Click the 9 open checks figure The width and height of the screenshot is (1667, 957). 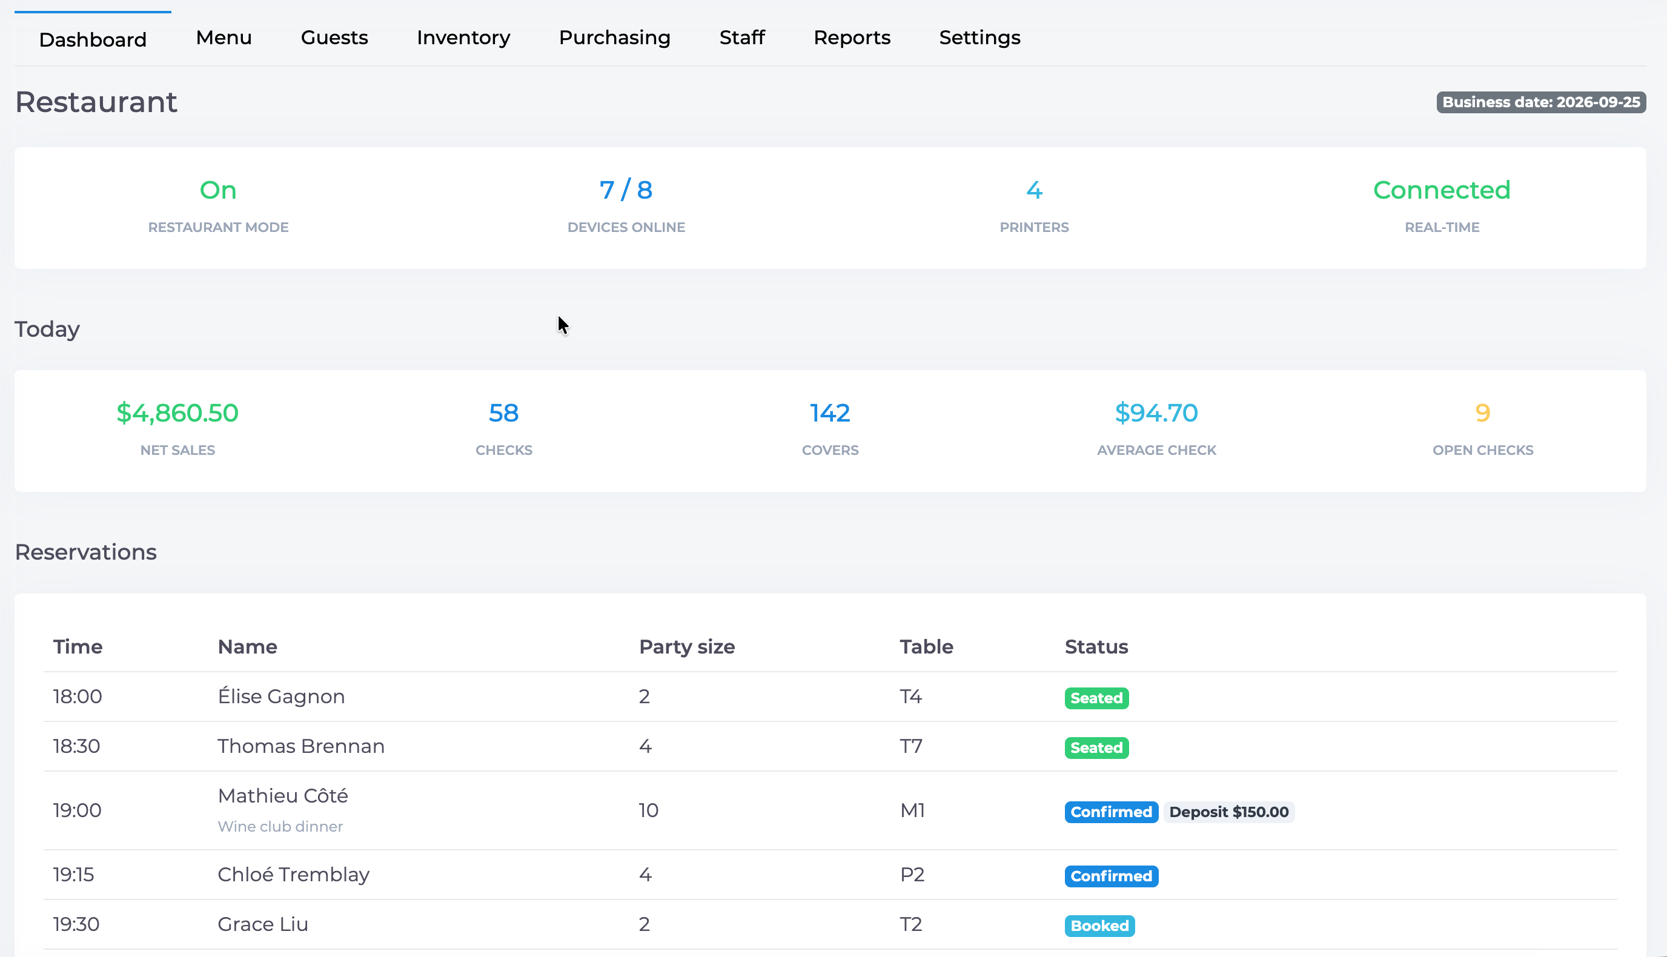click(1482, 412)
